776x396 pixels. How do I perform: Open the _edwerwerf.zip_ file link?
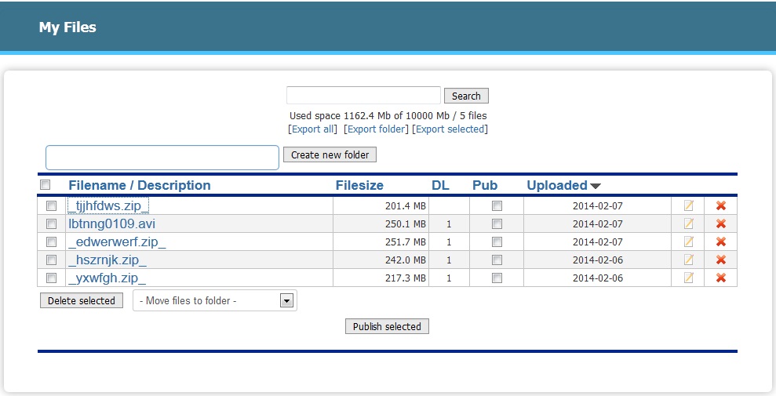tap(117, 242)
